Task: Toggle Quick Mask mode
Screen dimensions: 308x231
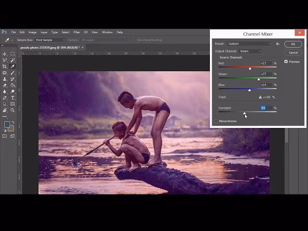Action: click(x=4, y=136)
